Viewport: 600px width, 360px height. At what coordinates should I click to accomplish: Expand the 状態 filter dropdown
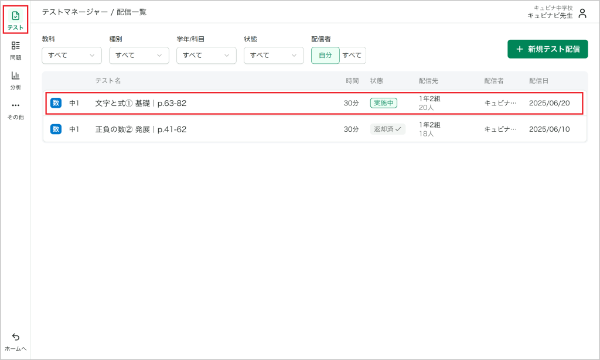click(x=274, y=56)
